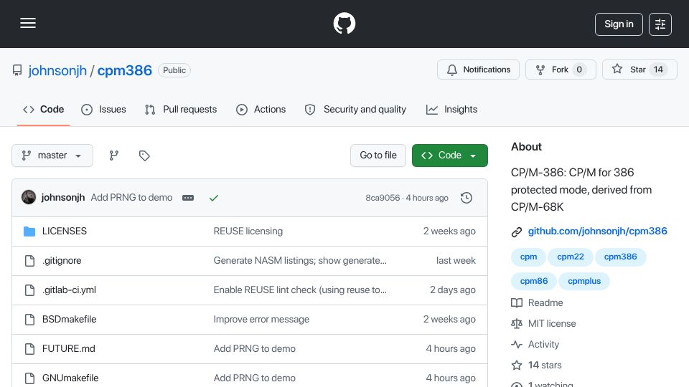Open the FUTURE.md file
689x387 pixels.
[69, 349]
